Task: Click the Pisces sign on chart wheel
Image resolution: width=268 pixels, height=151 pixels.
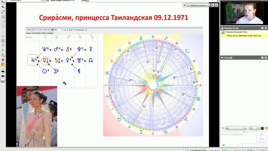Action: (107, 73)
